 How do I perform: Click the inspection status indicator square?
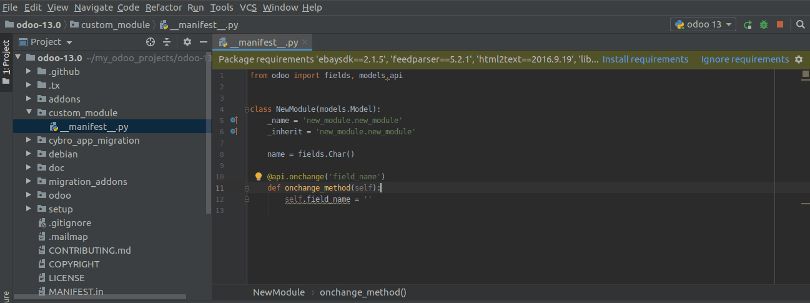coord(805,75)
